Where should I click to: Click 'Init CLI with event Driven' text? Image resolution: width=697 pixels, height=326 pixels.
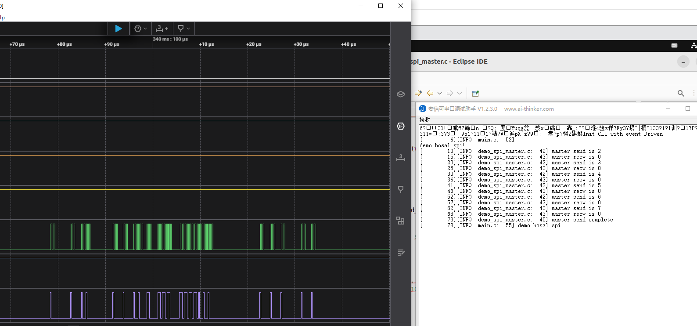point(623,134)
